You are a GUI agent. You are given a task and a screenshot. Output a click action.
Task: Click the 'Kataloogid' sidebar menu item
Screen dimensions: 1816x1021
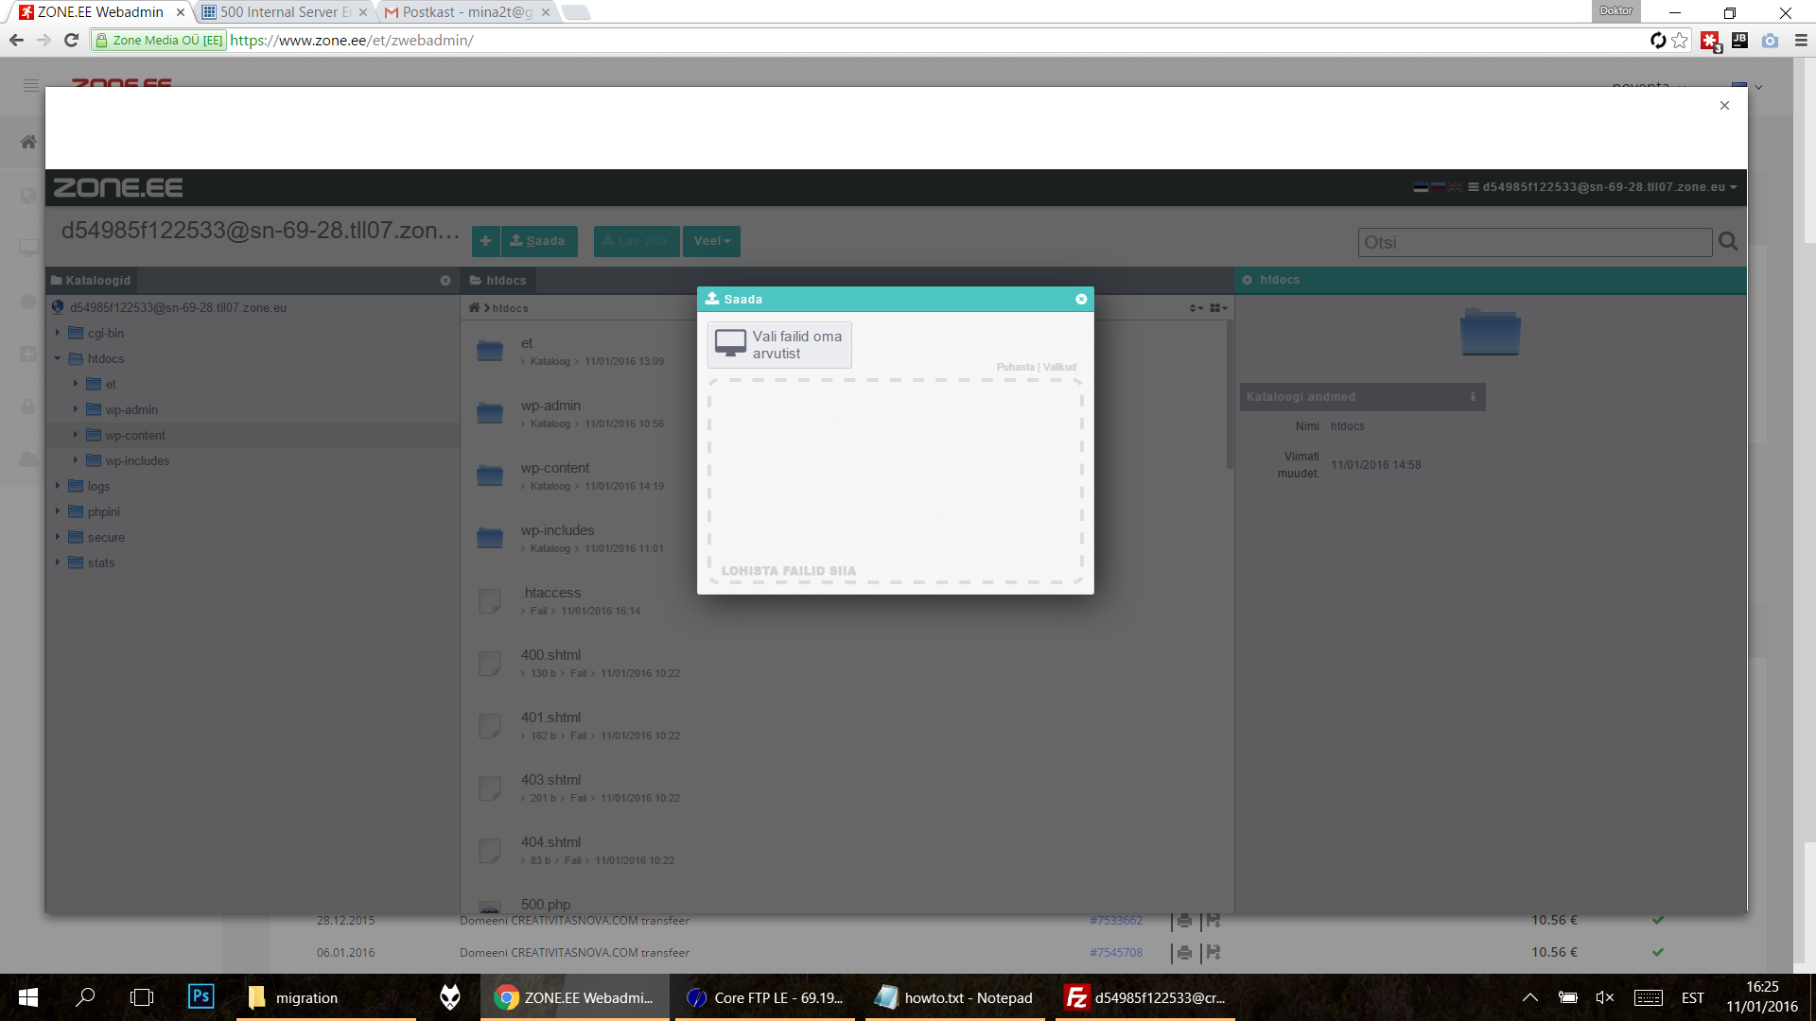(x=99, y=279)
